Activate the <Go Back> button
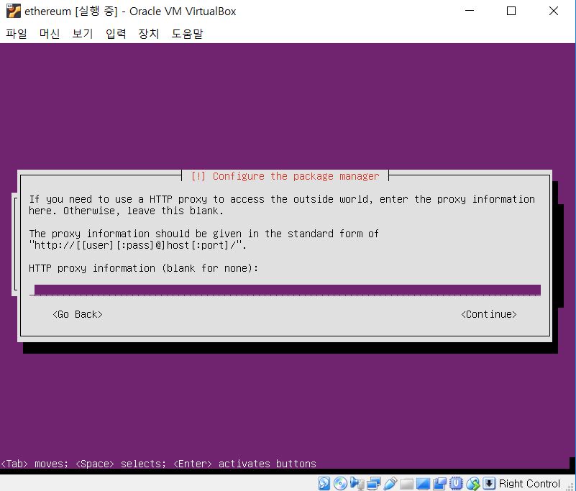 pyautogui.click(x=78, y=314)
